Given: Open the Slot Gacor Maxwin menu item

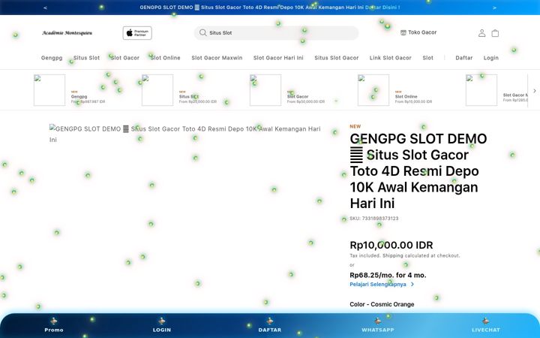Looking at the screenshot, I should coord(217,58).
